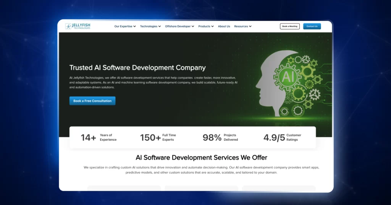Select the Trusted AI Software Development Company heading
The image size is (391, 205).
137,68
